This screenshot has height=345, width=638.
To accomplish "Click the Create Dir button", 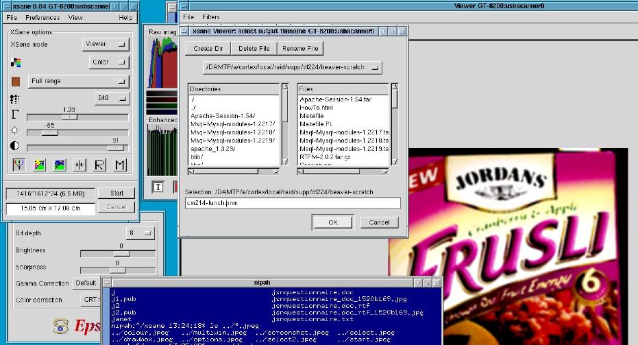I will pyautogui.click(x=208, y=48).
